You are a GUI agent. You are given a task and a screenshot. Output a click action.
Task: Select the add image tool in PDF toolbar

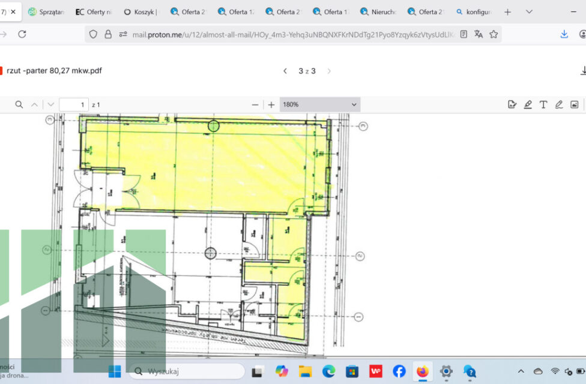pyautogui.click(x=575, y=104)
